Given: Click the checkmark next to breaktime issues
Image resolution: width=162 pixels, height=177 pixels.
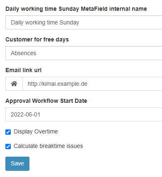Looking at the screenshot, I should [x=8, y=146].
